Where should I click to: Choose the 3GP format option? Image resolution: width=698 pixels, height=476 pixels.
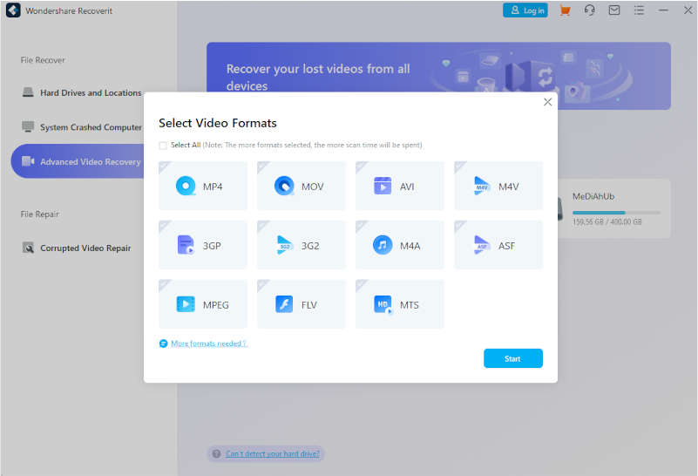coord(202,245)
